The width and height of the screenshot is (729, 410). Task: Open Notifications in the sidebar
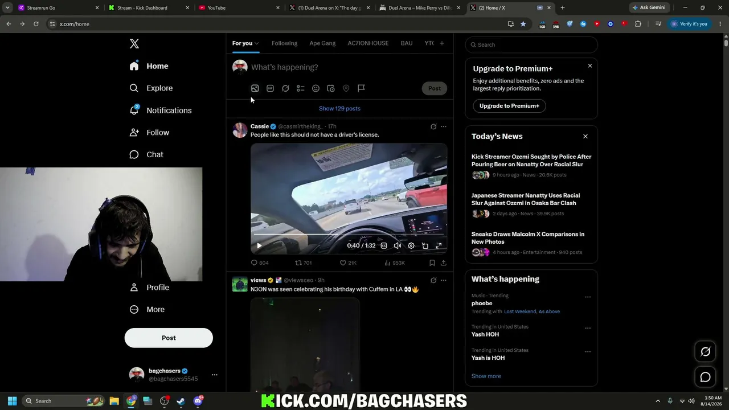point(160,110)
